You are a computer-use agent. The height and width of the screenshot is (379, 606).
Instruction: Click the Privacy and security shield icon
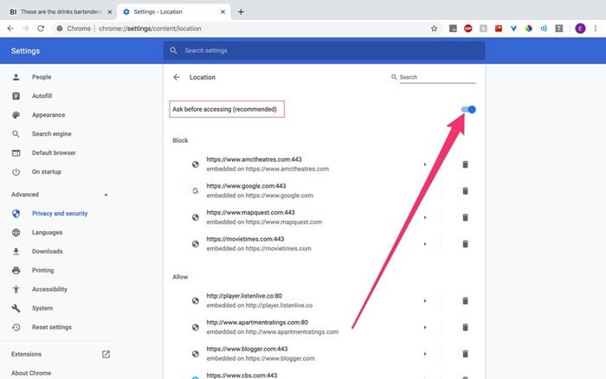(16, 214)
